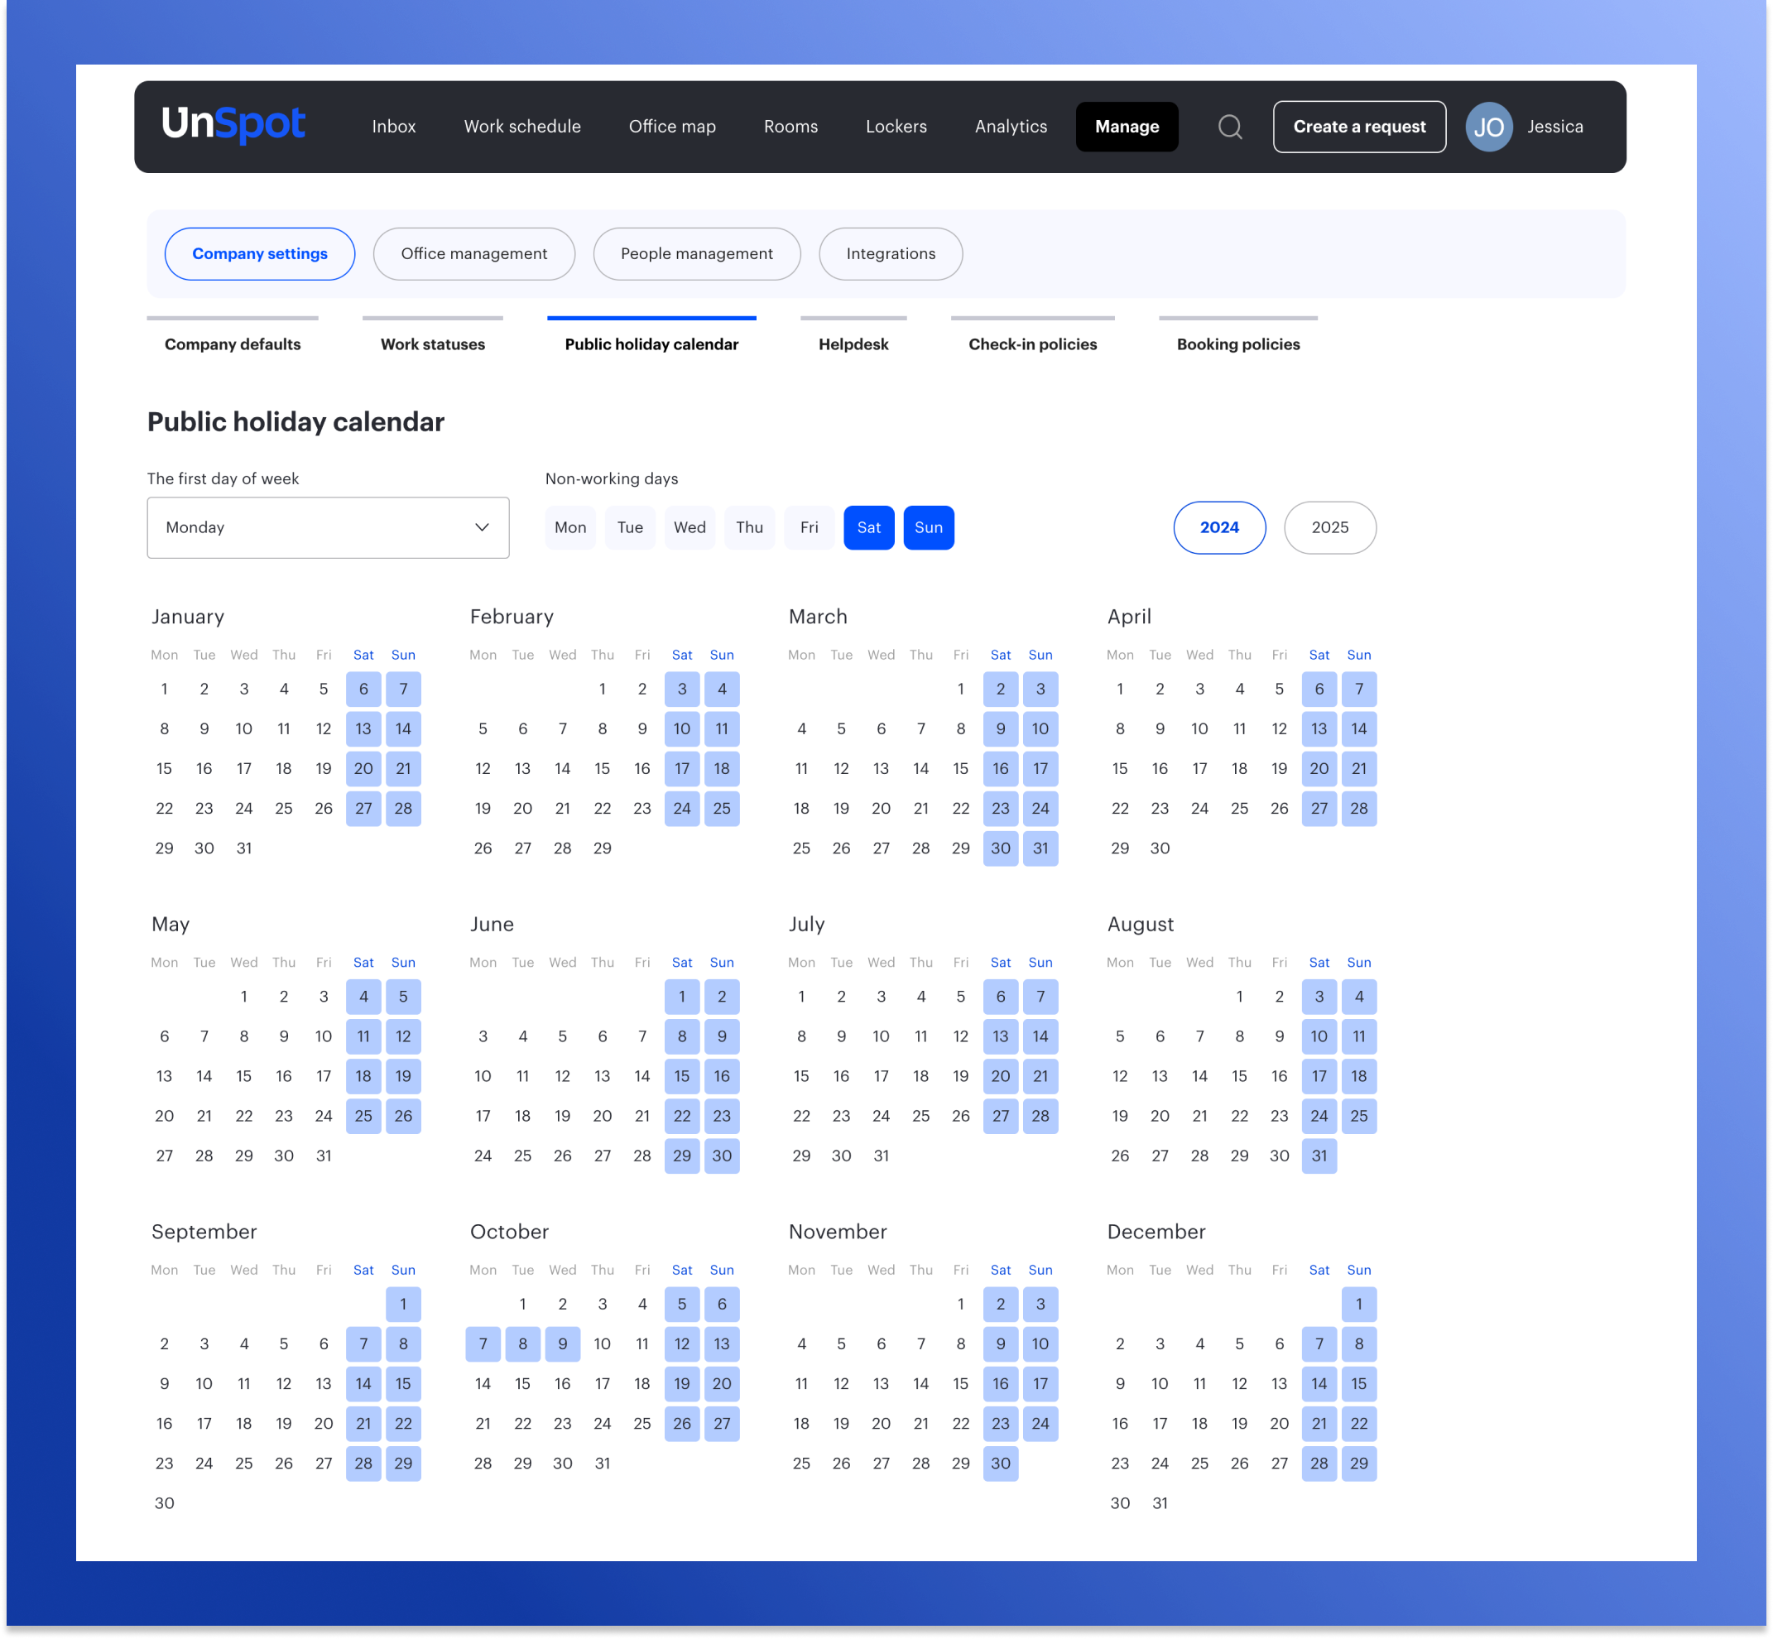Image resolution: width=1773 pixels, height=1639 pixels.
Task: Click highlighted October 9 holiday
Action: coord(562,1344)
